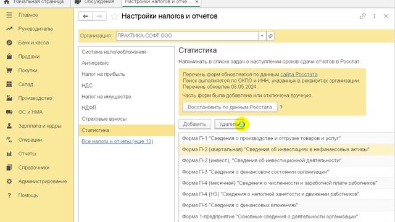This screenshot has width=395, height=222.
Task: Click the Руководителю chart icon
Action: [x=9, y=29]
